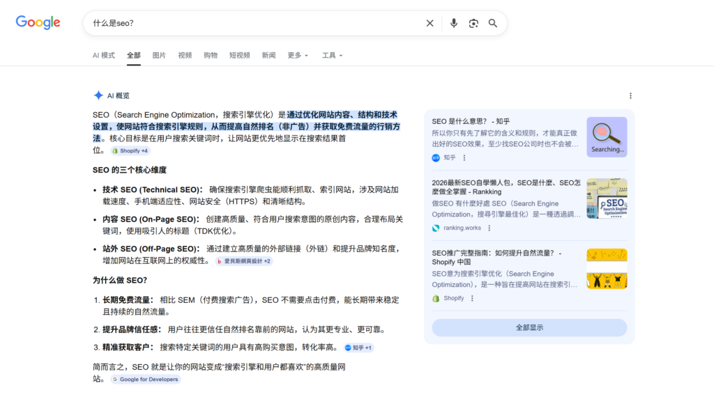Click text 精准获取客户:
714x397 pixels.
(x=128, y=348)
